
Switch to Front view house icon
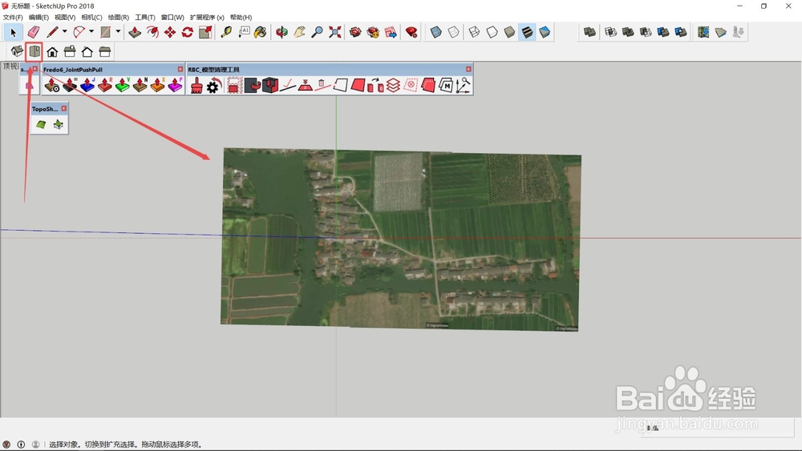(x=52, y=51)
